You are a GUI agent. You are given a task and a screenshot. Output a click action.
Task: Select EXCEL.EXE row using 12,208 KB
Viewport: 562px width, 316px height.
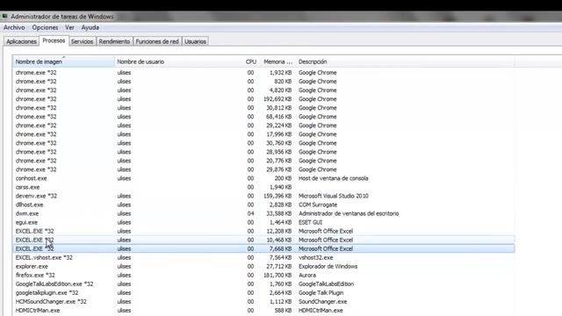[263, 231]
